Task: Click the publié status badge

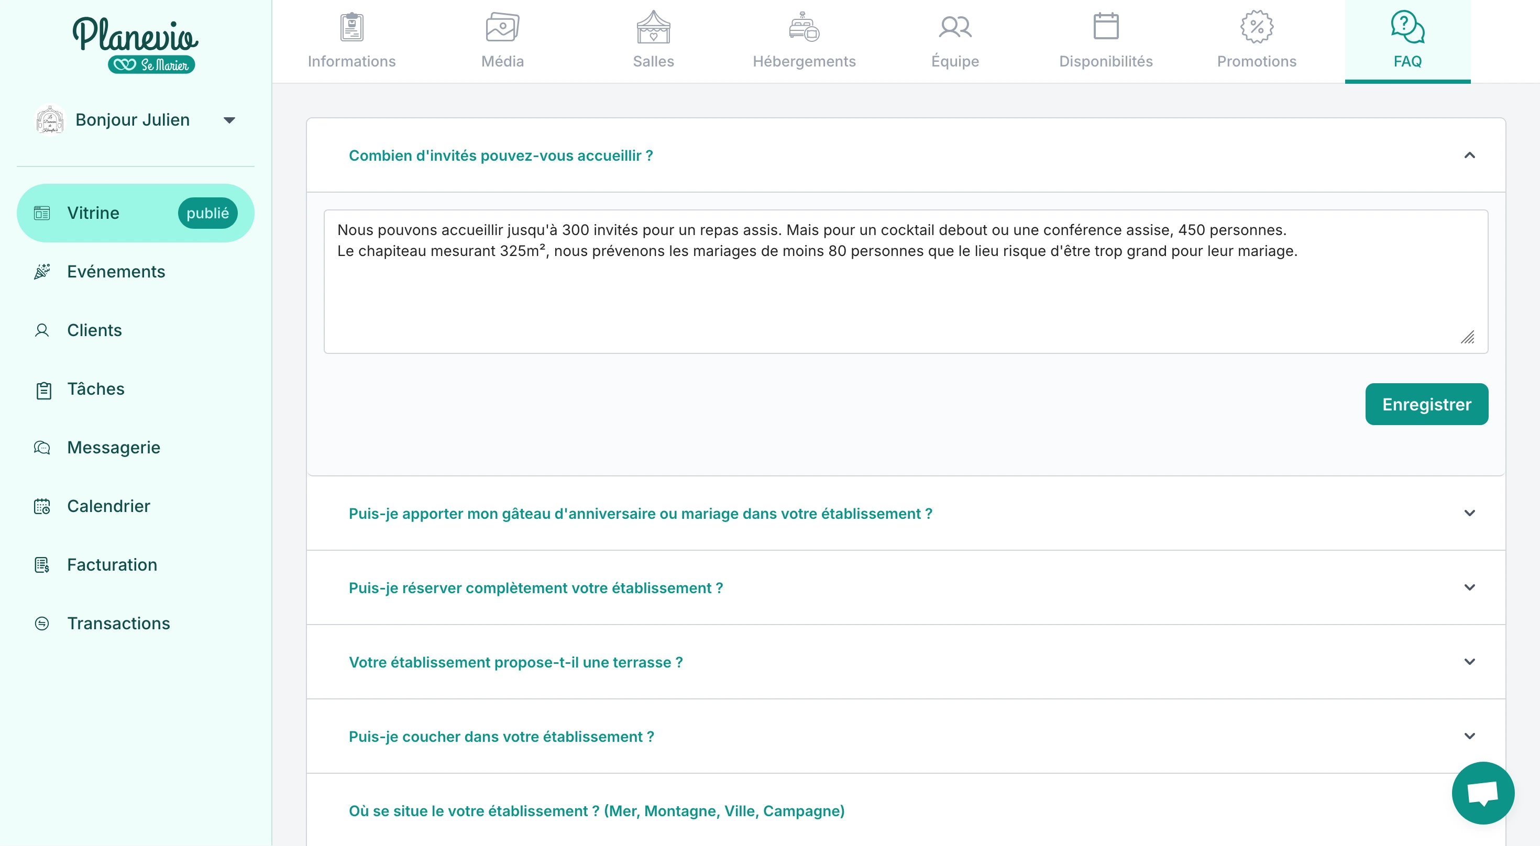Action: click(207, 213)
